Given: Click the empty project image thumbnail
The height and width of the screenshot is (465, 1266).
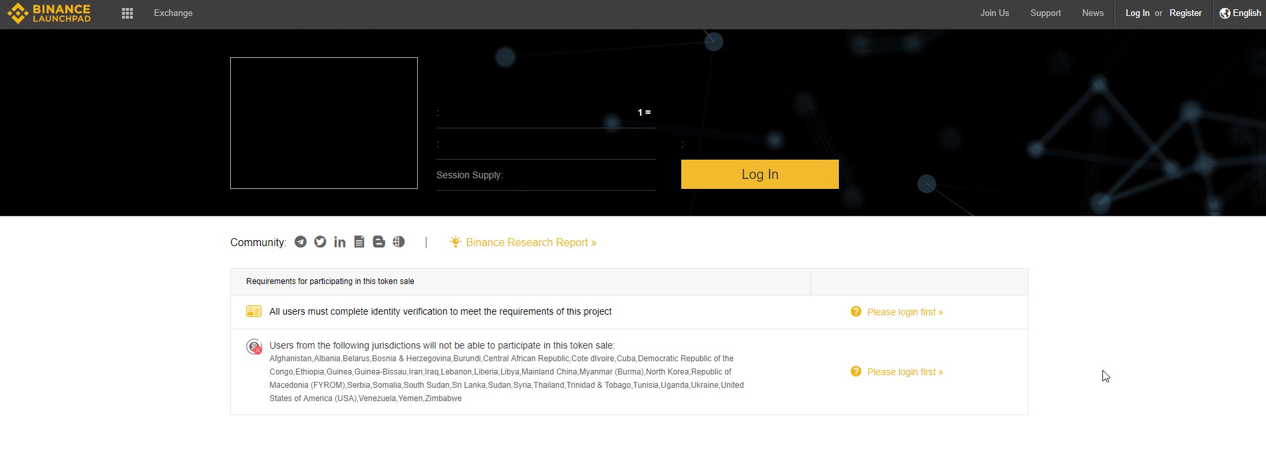Looking at the screenshot, I should click(x=324, y=123).
